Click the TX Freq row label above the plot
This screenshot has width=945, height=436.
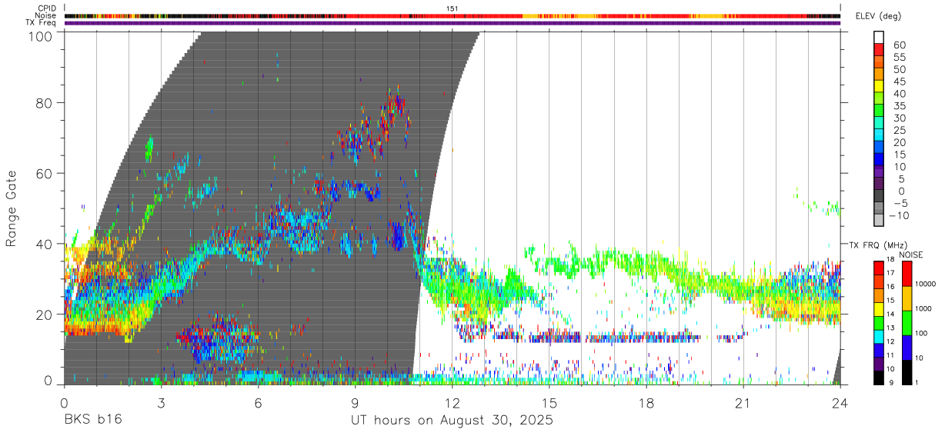(42, 23)
